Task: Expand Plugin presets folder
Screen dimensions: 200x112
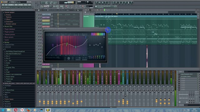Action: tap(9, 32)
